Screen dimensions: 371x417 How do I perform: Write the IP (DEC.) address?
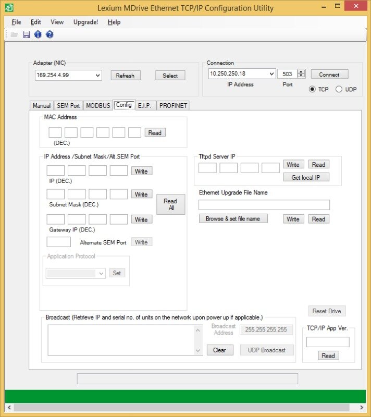pyautogui.click(x=141, y=171)
